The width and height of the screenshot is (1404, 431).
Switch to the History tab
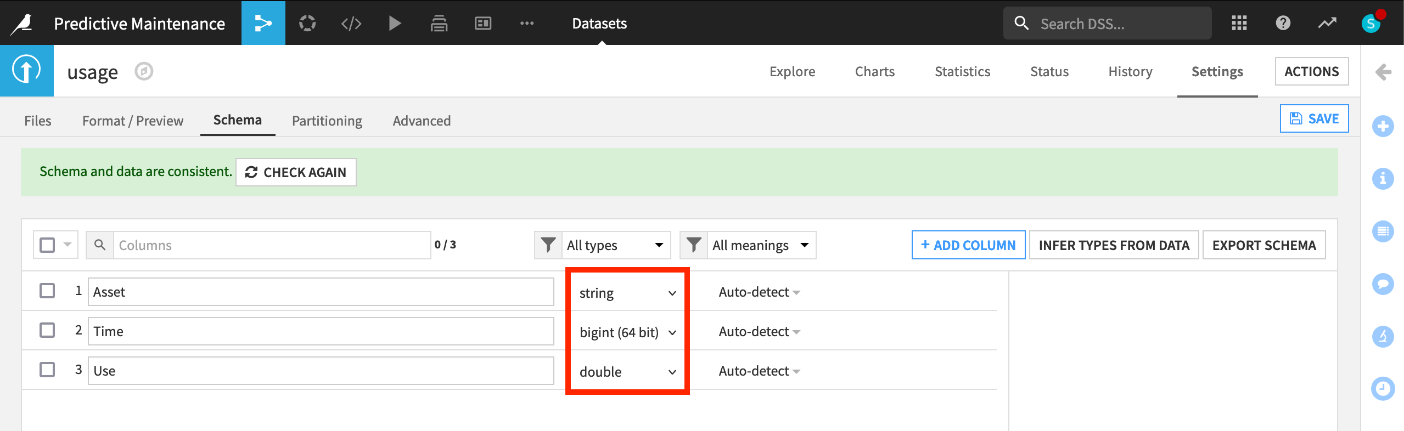1130,71
